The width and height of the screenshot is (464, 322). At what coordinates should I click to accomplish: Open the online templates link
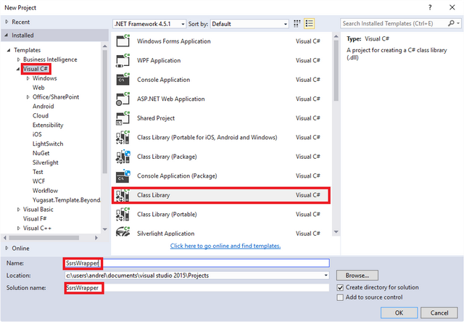pos(225,246)
